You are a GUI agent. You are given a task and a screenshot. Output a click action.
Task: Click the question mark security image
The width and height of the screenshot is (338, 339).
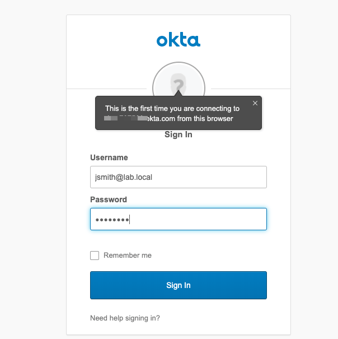(179, 84)
